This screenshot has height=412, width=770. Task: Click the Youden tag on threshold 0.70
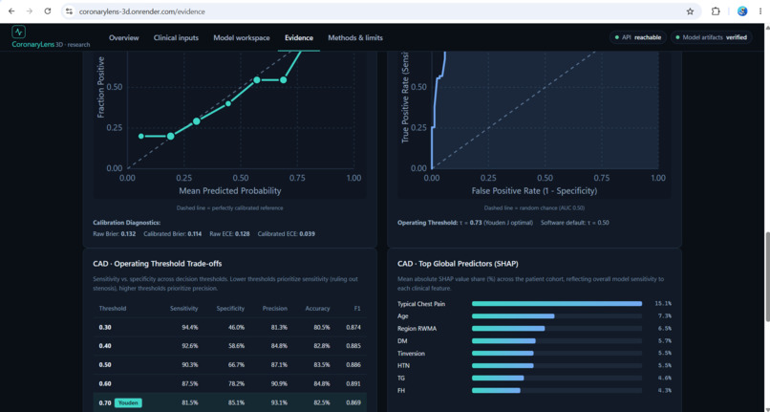point(128,402)
